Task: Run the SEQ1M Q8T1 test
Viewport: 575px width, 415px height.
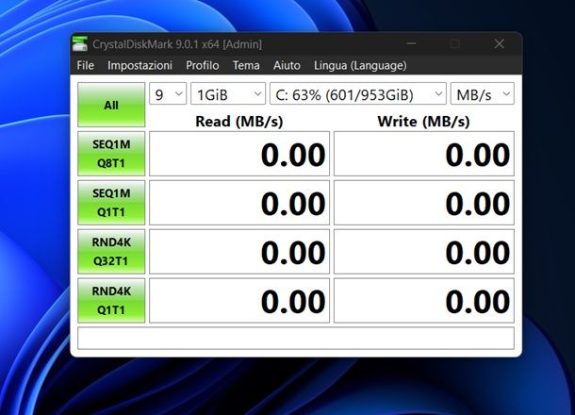Action: tap(111, 154)
